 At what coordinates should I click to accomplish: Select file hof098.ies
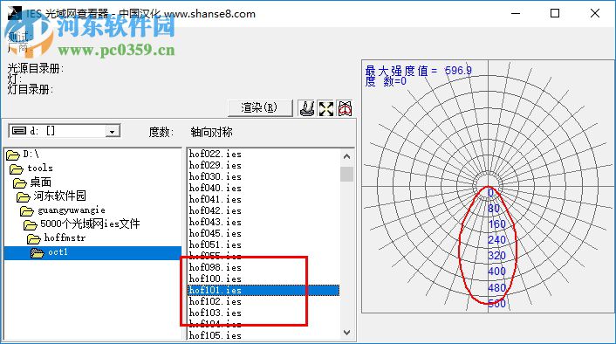(x=216, y=267)
